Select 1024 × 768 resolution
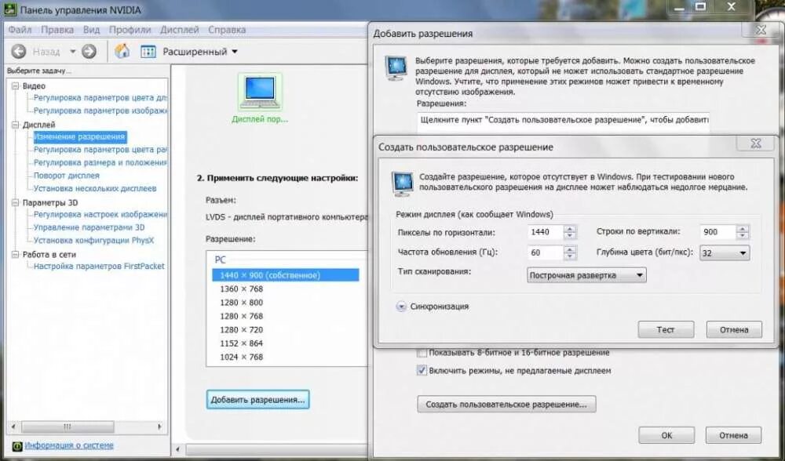Screen dimensions: 785x461 [x=241, y=357]
